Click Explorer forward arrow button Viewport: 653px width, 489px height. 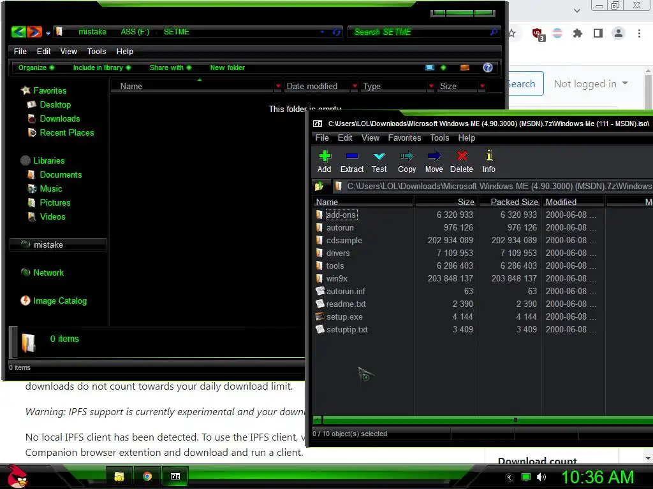[x=34, y=32]
